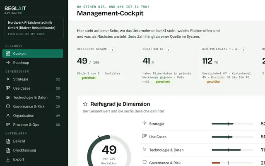Click the '41 %' Schatten-KI value
265x166 pixels.
[x=148, y=61]
